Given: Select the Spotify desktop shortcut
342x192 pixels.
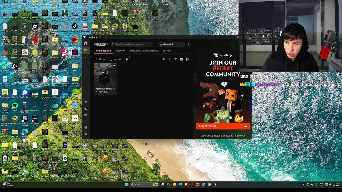Looking at the screenshot, I should click(15, 107).
